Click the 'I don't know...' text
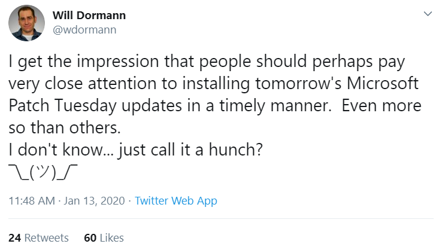This screenshot has height=250, width=439. pos(60,150)
